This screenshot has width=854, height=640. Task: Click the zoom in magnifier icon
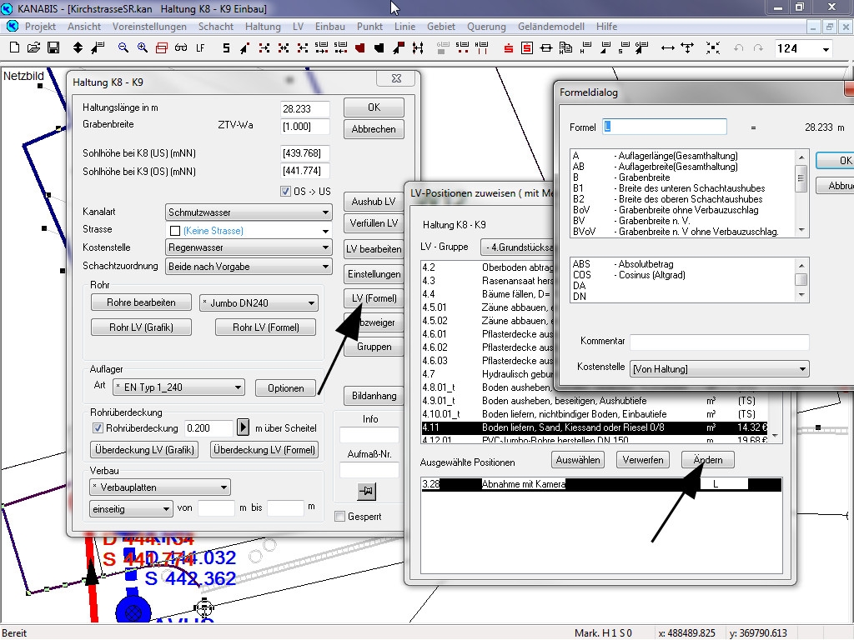coord(141,48)
